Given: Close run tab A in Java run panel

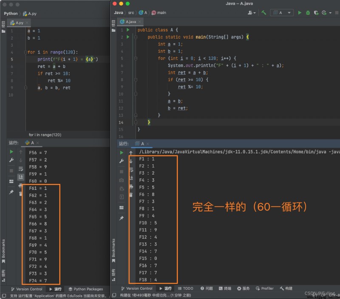Looking at the screenshot, I should pyautogui.click(x=147, y=144).
